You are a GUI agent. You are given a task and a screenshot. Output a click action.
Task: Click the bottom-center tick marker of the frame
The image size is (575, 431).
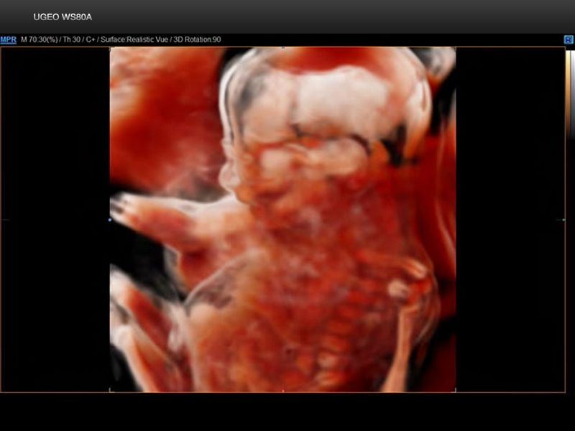[x=283, y=391]
